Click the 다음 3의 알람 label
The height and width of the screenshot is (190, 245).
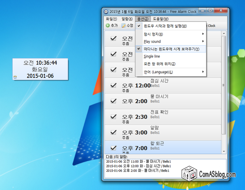(x=117, y=157)
